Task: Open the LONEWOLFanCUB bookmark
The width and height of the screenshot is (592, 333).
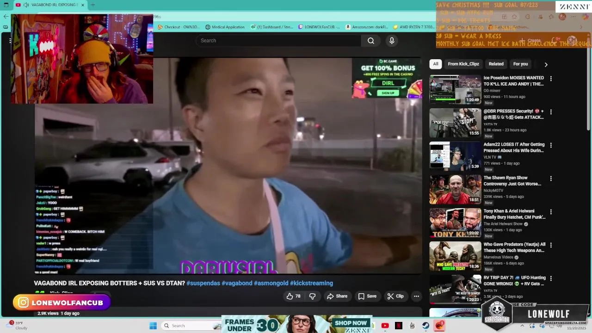Action: pyautogui.click(x=319, y=27)
